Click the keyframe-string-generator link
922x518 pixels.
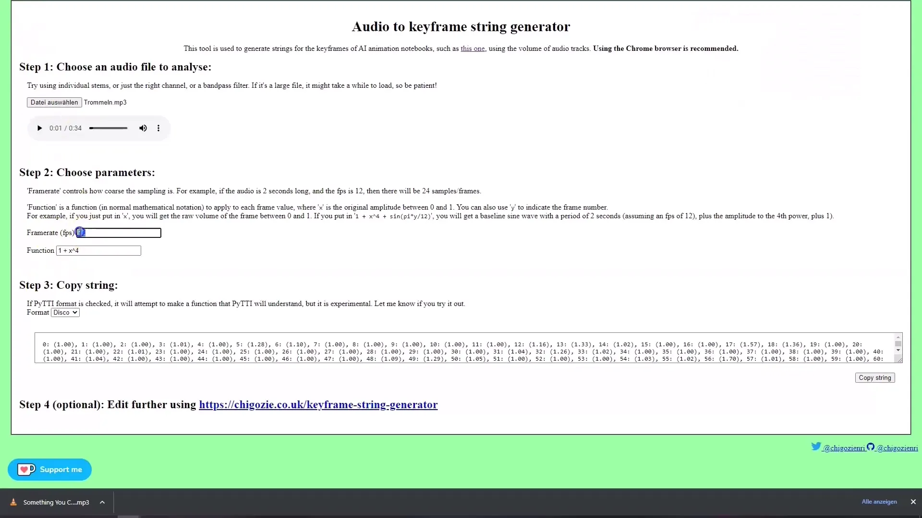tap(318, 404)
